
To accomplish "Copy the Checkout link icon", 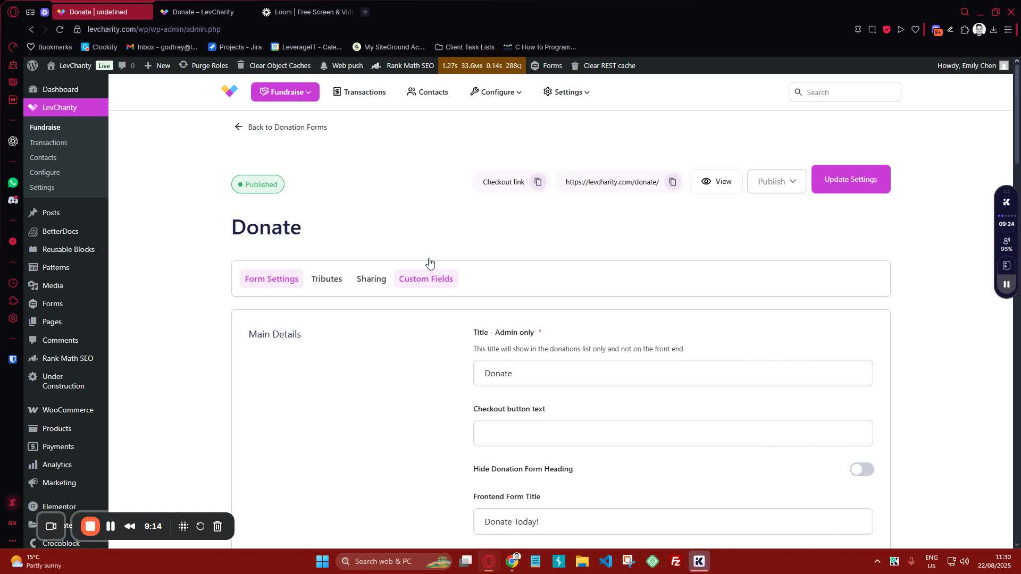I will [538, 182].
